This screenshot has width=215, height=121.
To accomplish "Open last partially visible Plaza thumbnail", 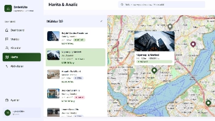I will click(53, 112).
